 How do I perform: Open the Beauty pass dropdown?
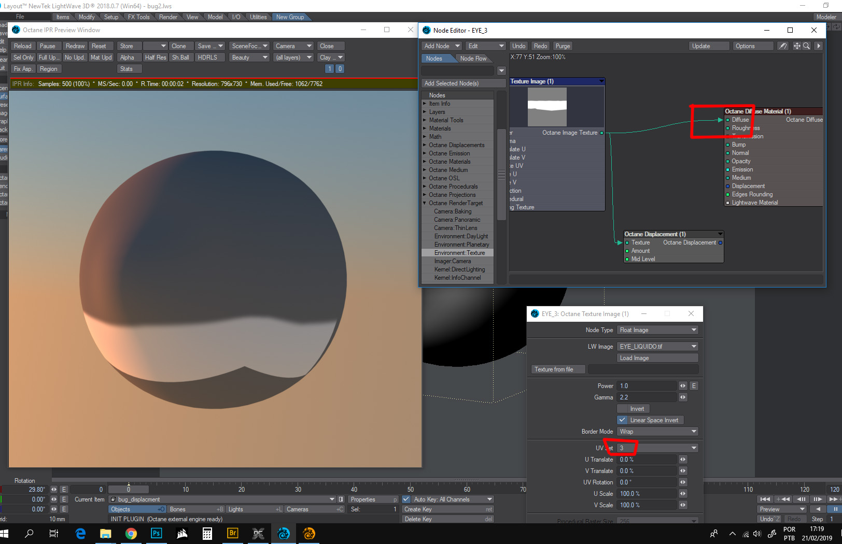pyautogui.click(x=249, y=58)
